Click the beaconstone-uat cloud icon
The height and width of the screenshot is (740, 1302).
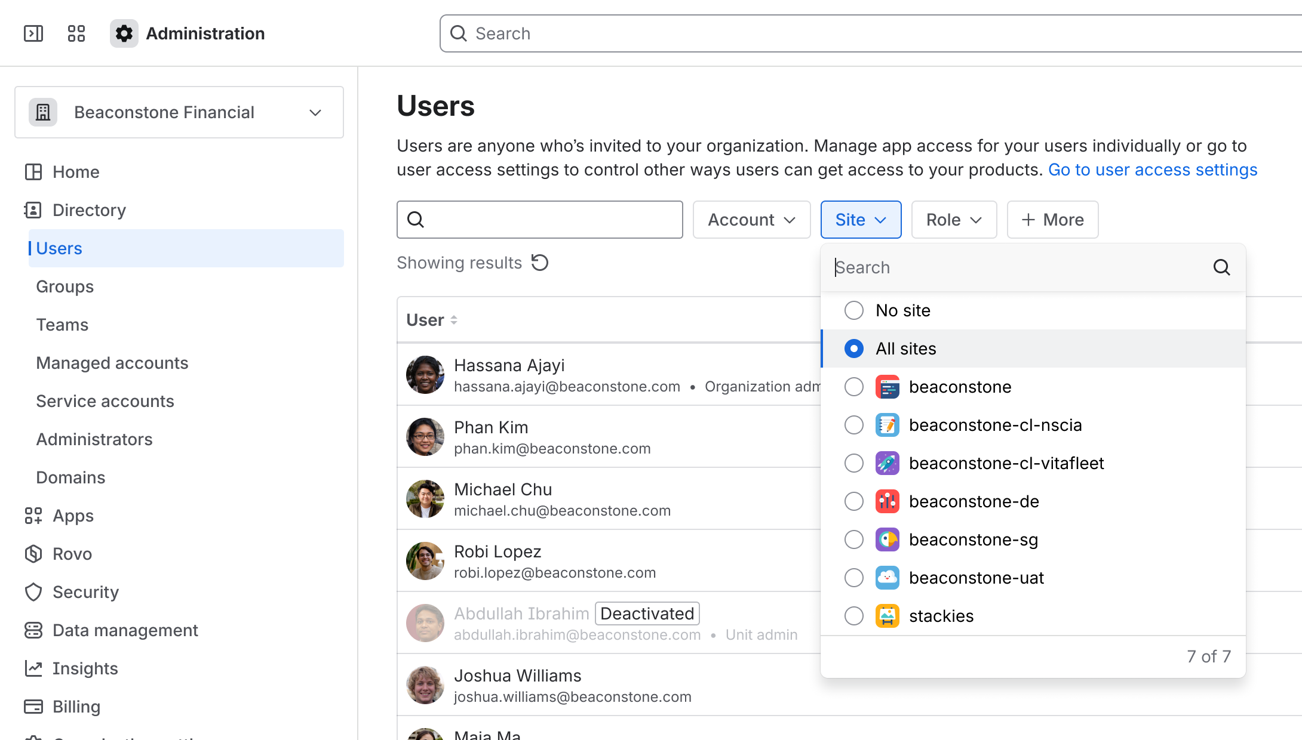point(888,578)
